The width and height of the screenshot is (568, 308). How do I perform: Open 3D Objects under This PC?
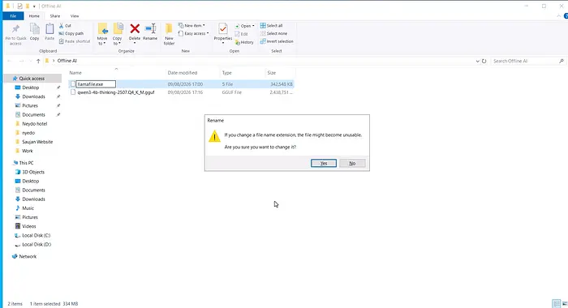pos(33,172)
